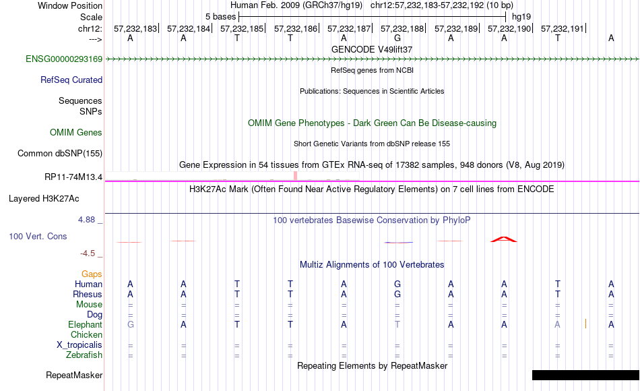Image resolution: width=640 pixels, height=391 pixels.
Task: Click the Elephant T base mismatch
Action: [x=397, y=325]
